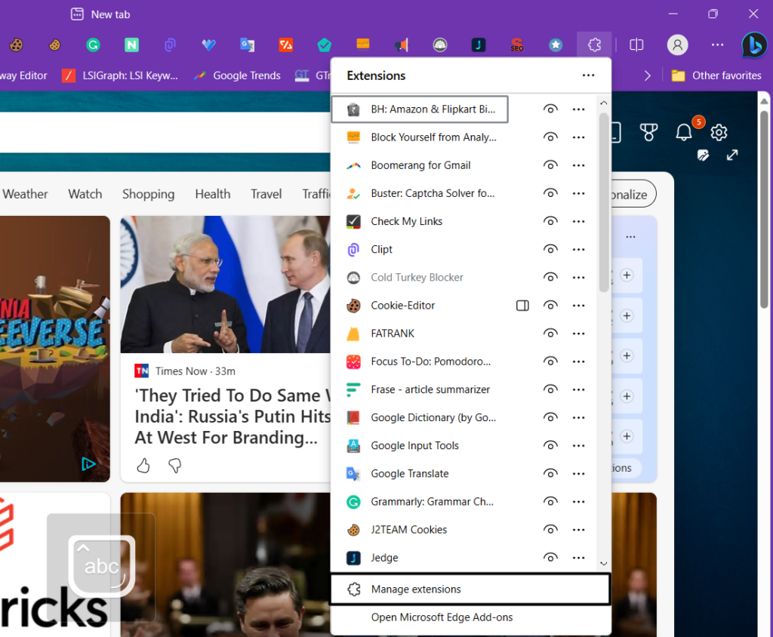The width and height of the screenshot is (773, 637).
Task: Select the Manage extensions menu item
Action: [x=470, y=589]
